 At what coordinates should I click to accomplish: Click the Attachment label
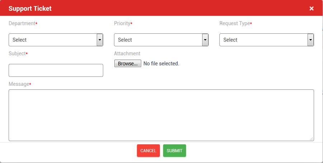pos(127,53)
